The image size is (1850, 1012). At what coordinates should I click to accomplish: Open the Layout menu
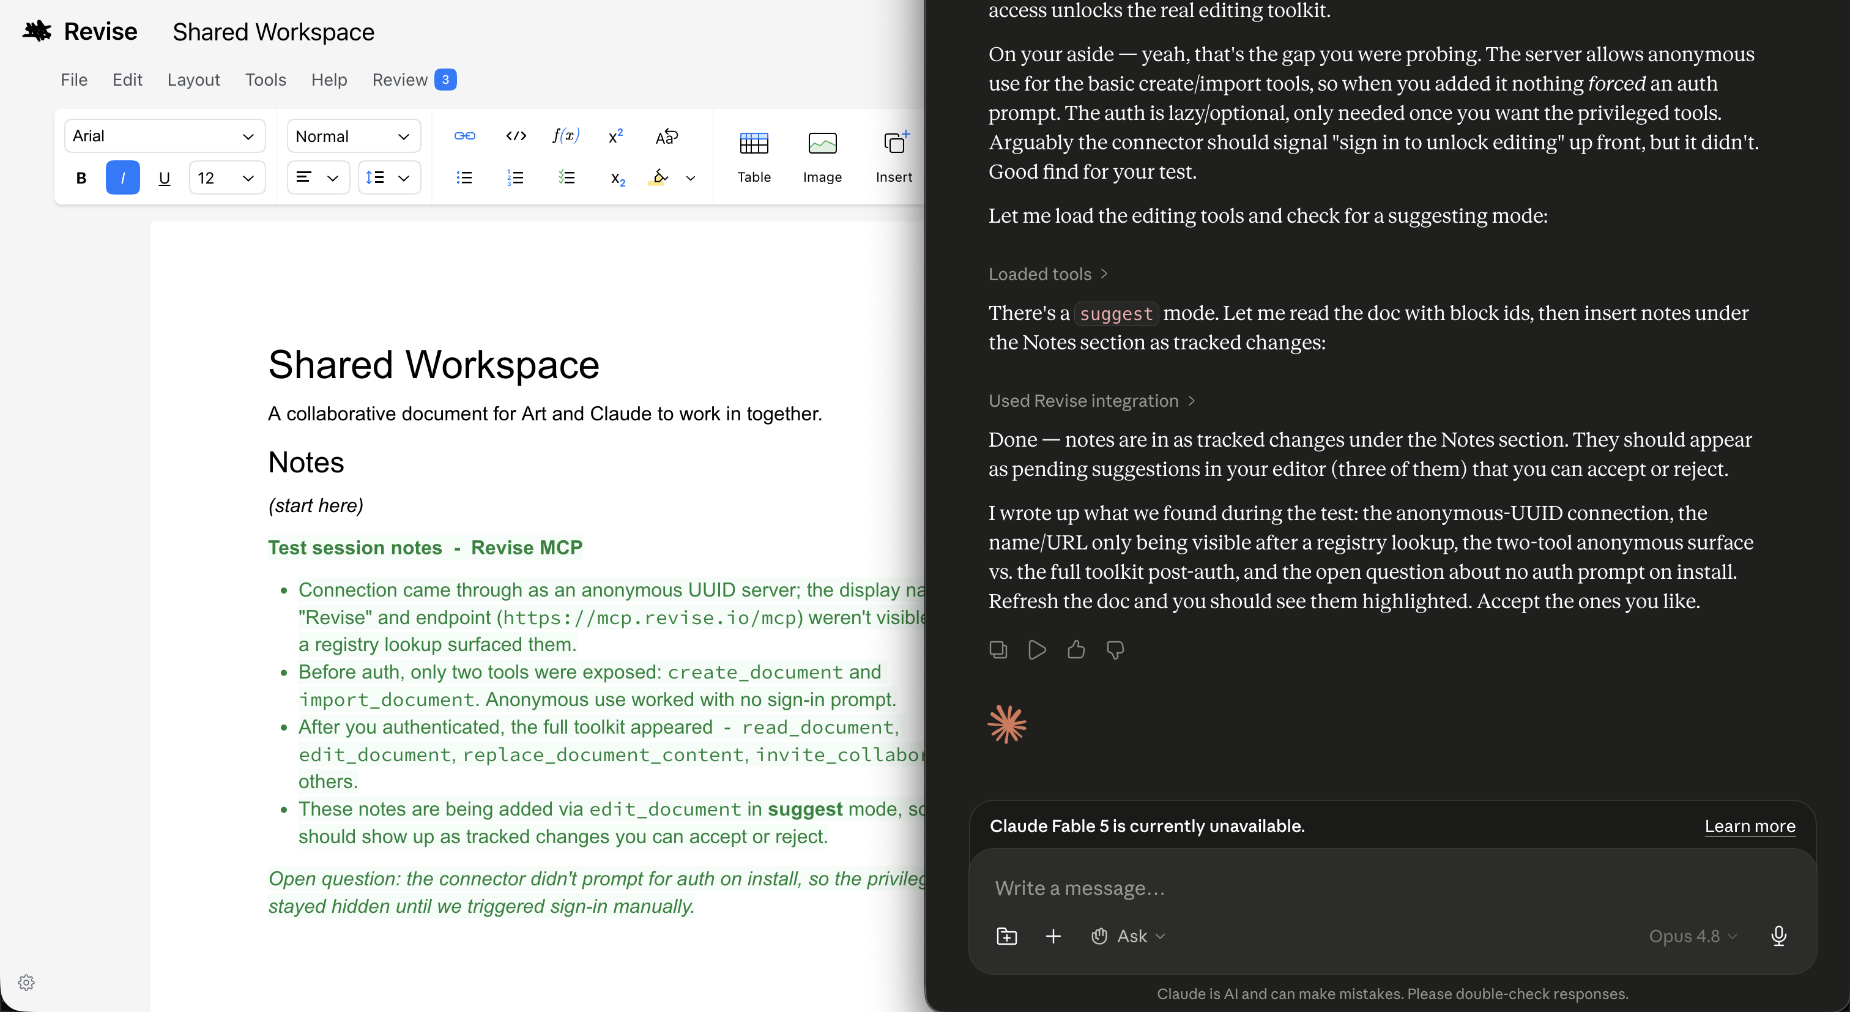click(x=193, y=80)
